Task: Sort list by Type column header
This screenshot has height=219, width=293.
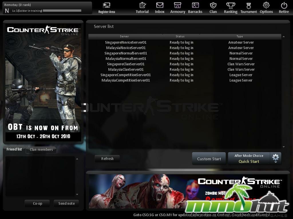Action: tap(239, 36)
